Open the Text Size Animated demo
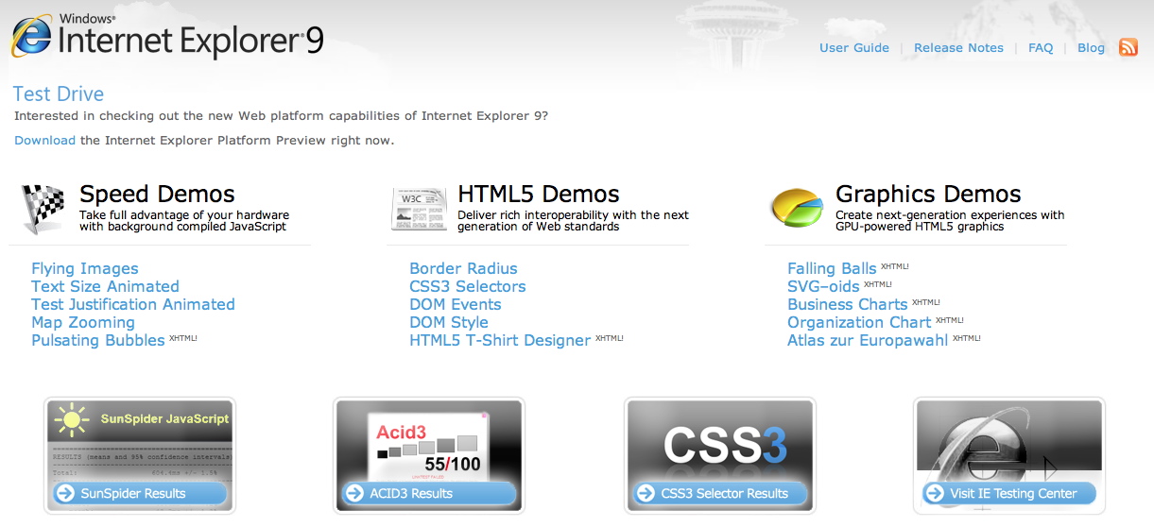 click(105, 286)
